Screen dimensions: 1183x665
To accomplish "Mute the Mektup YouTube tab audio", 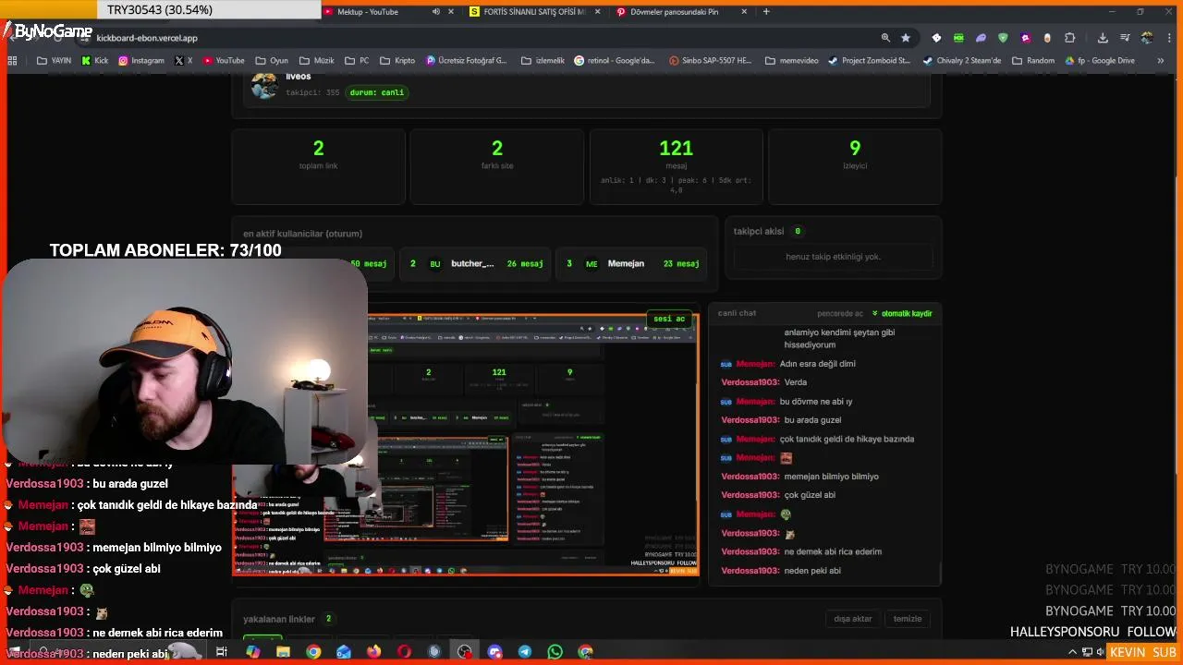I will pos(436,12).
